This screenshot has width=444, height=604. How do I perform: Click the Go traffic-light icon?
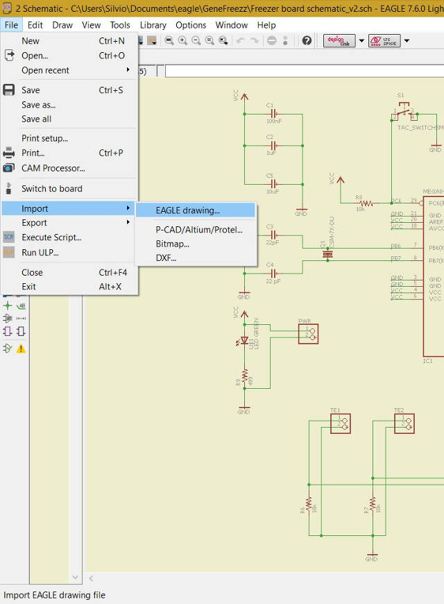coord(285,40)
